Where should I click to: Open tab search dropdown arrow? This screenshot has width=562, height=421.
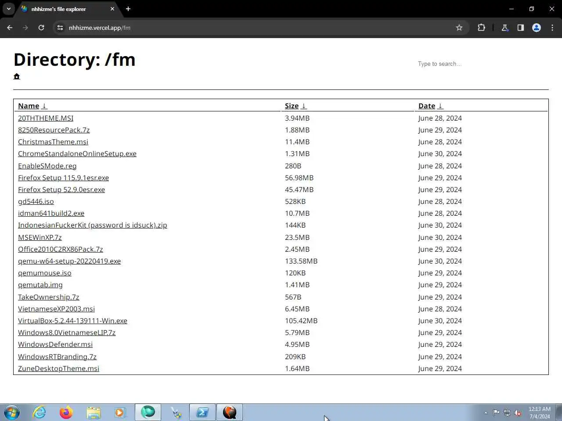pyautogui.click(x=8, y=9)
